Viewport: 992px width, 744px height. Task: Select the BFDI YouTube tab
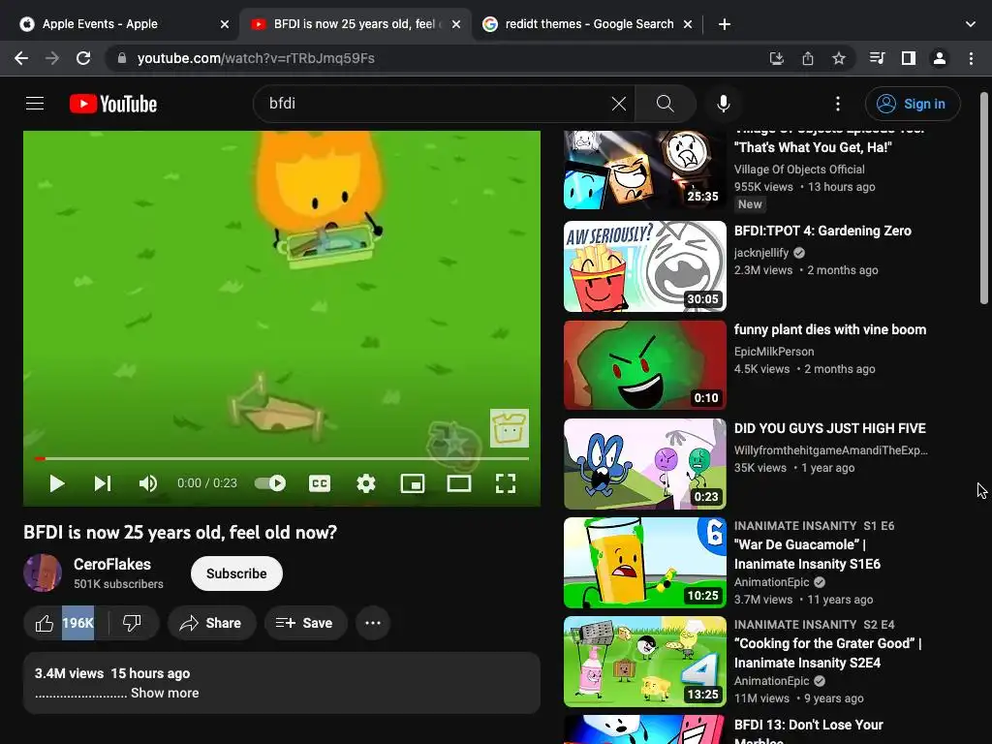click(355, 24)
